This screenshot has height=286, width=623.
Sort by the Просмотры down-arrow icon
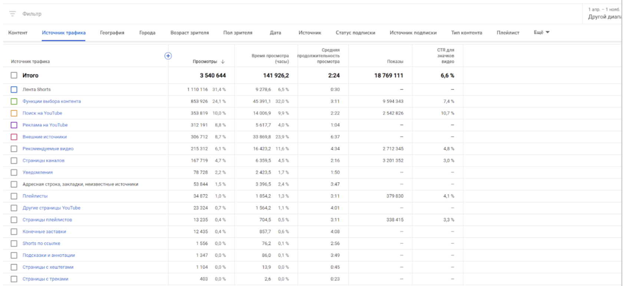point(223,62)
